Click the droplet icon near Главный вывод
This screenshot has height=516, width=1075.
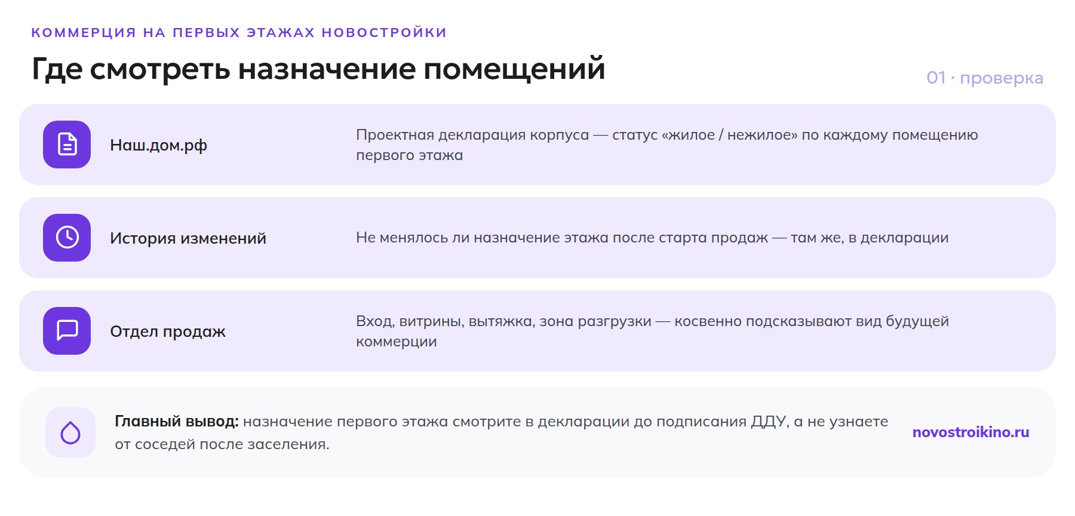point(70,432)
